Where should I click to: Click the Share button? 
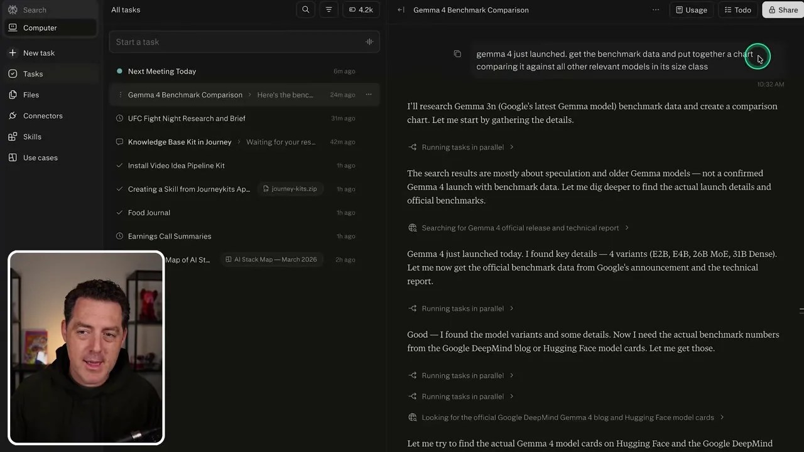783,9
